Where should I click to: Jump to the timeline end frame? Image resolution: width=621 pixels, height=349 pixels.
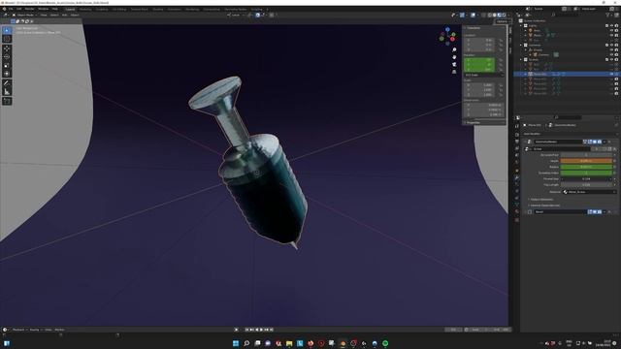coord(272,330)
